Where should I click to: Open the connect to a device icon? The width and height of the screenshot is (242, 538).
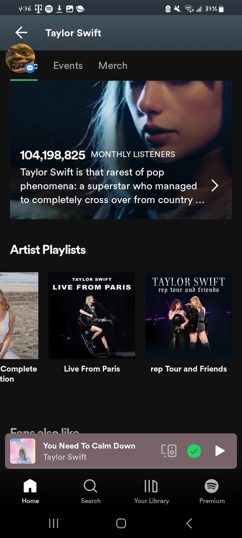(x=169, y=450)
